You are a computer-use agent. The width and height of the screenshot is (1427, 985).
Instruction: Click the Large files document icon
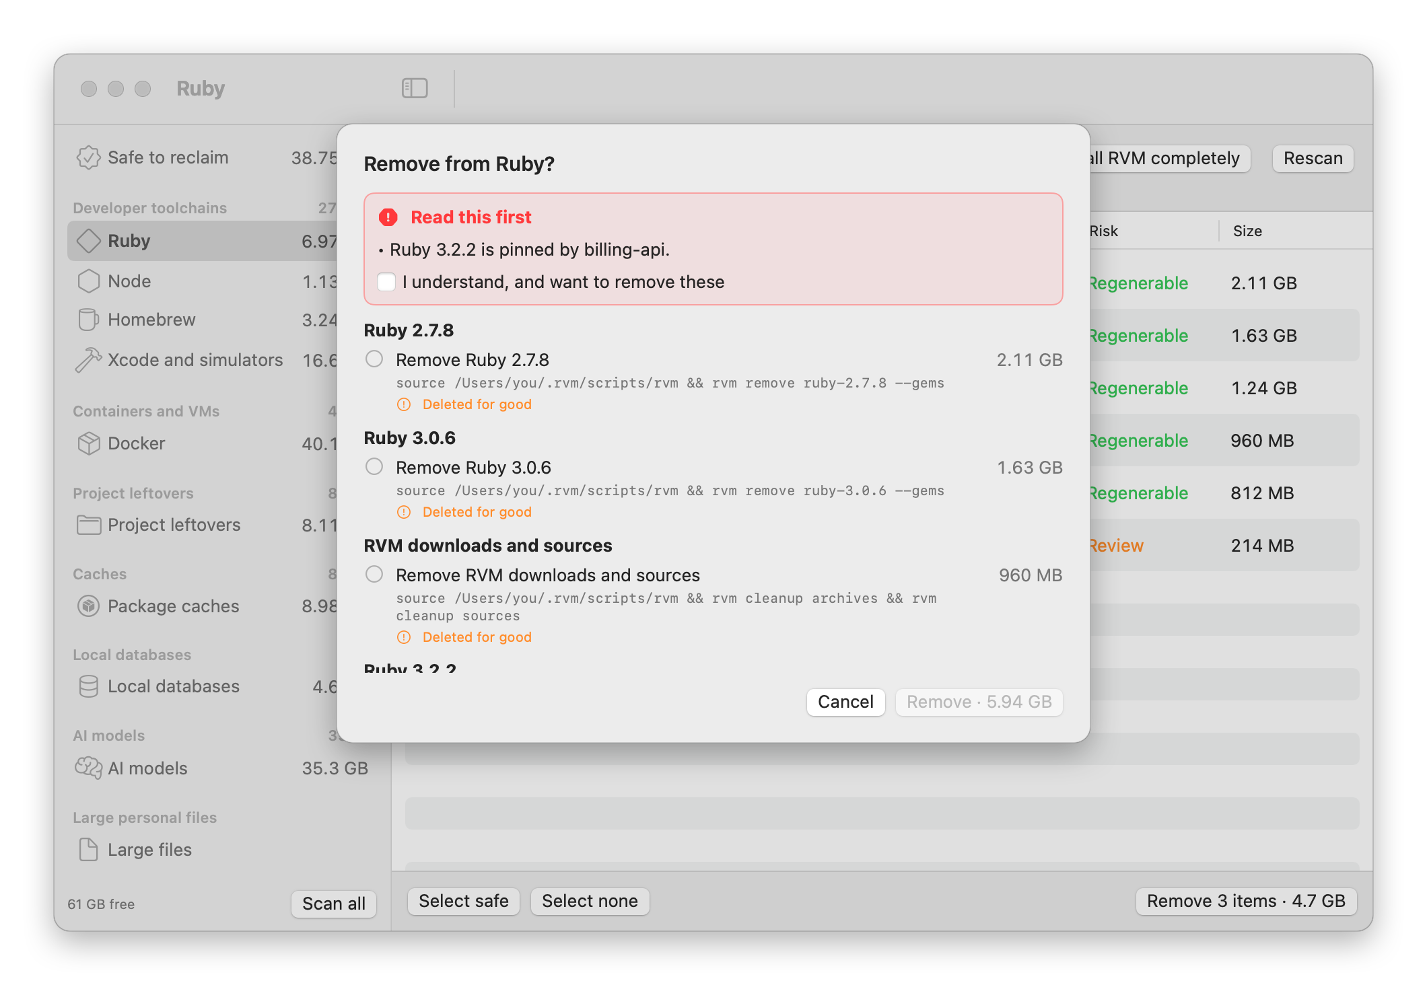point(88,850)
